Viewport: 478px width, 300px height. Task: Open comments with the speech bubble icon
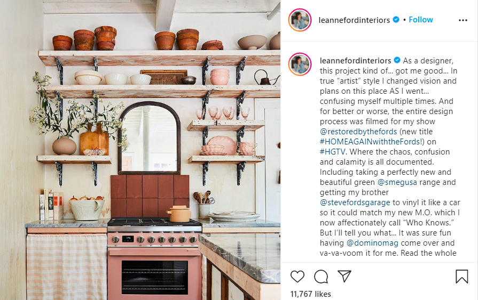pyautogui.click(x=321, y=277)
